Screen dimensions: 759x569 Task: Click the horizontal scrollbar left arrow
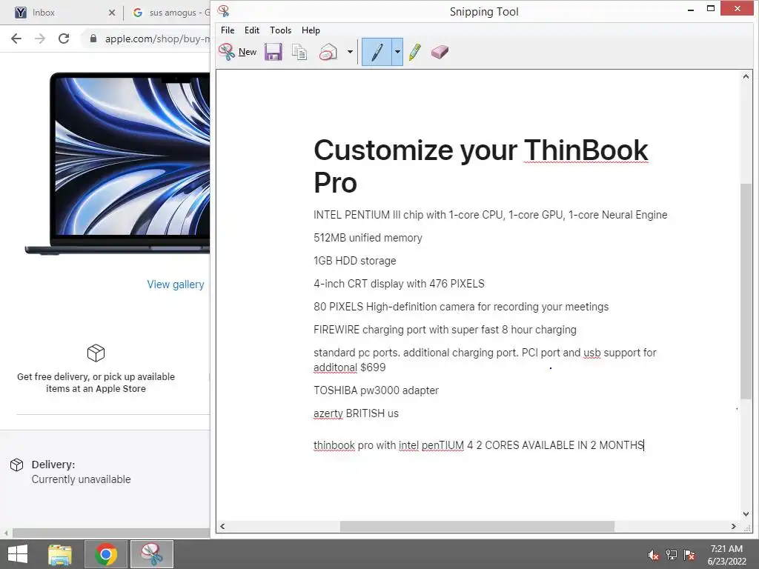coord(222,527)
